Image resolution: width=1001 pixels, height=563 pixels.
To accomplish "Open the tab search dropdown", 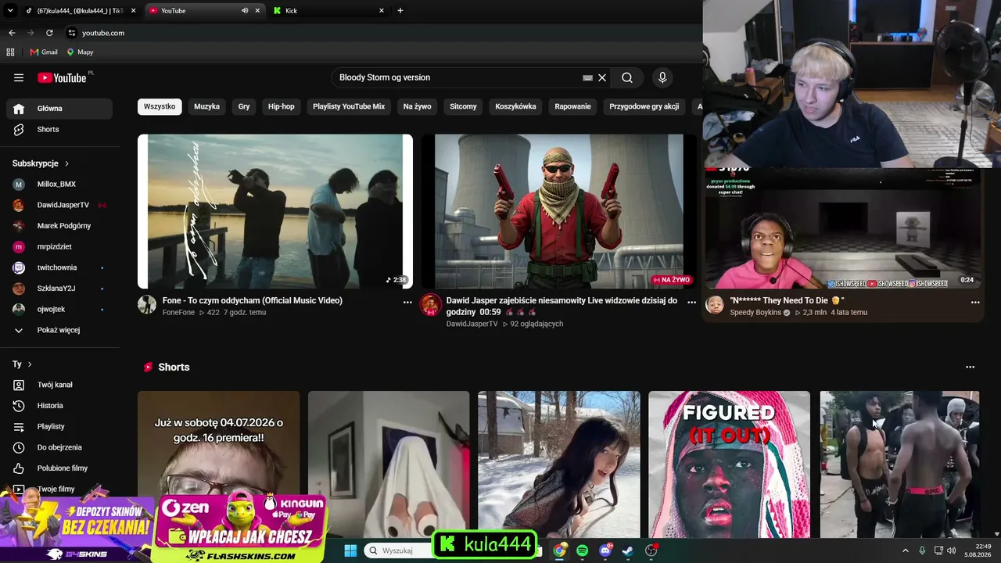I will 10,11.
